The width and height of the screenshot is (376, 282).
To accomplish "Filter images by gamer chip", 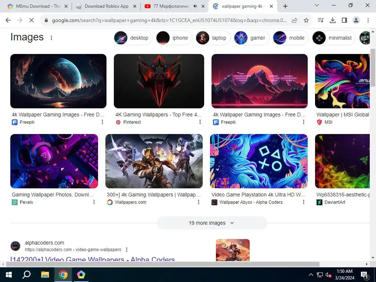I will 251,38.
